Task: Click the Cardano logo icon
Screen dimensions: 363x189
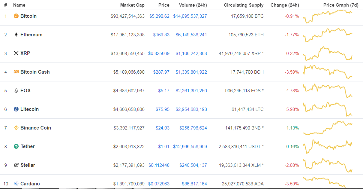Action: [16, 184]
